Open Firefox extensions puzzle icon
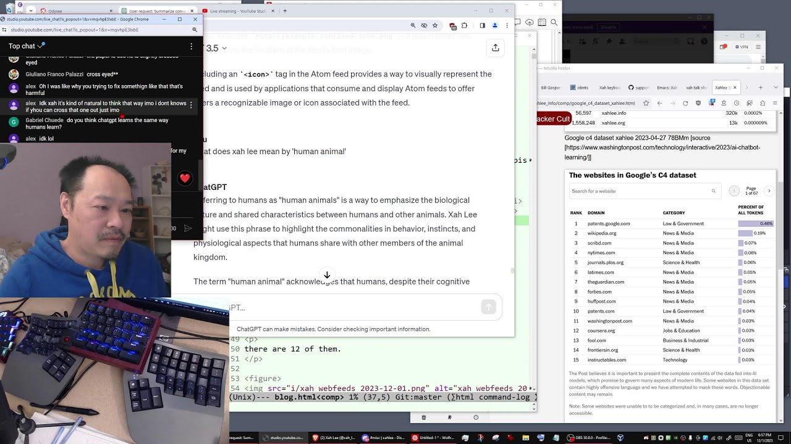The height and width of the screenshot is (444, 791). 763,103
